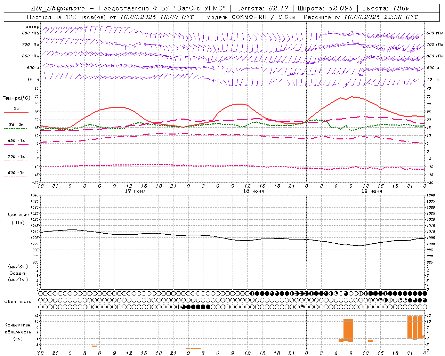Click the Облачность row label

tap(18, 301)
